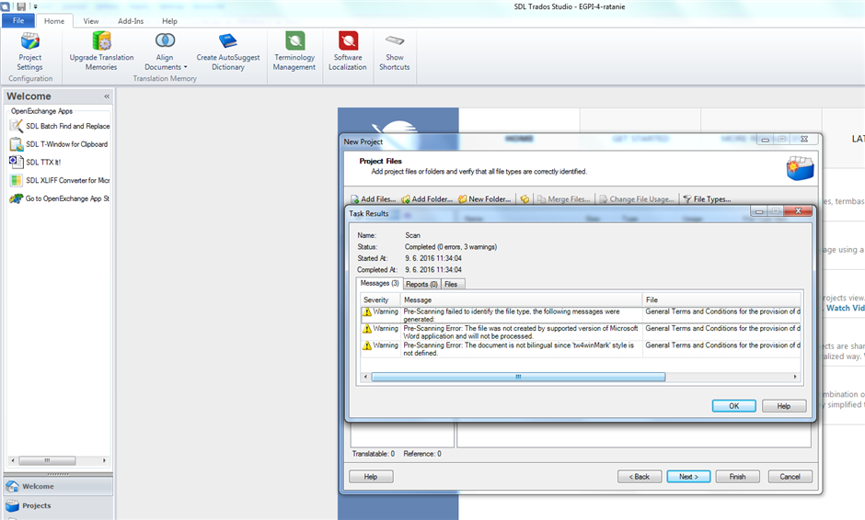Close the Task Results dialog
The image size is (865, 520).
point(798,211)
